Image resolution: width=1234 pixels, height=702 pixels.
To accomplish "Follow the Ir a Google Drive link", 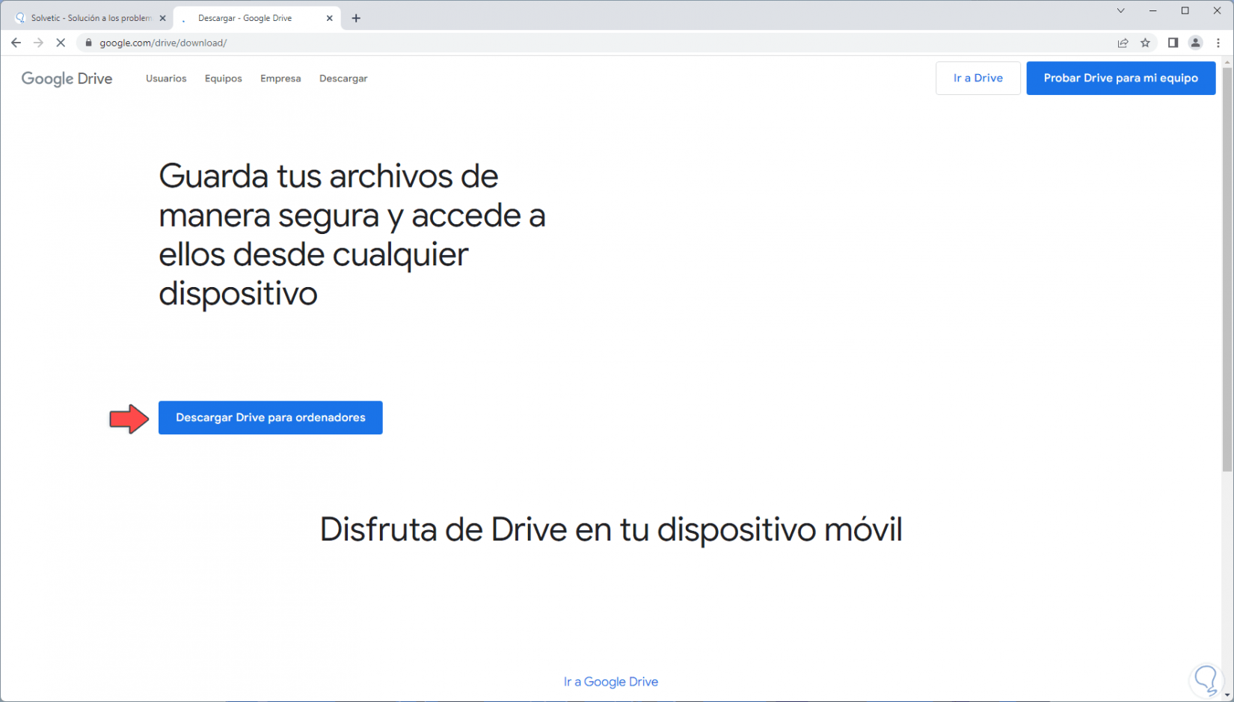I will 611,682.
